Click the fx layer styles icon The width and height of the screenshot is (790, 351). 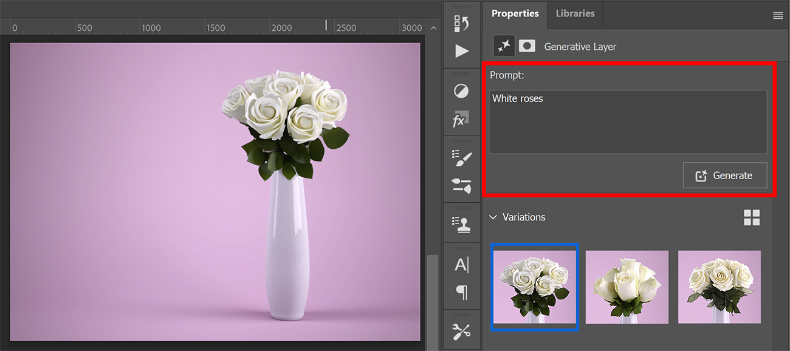(x=462, y=119)
